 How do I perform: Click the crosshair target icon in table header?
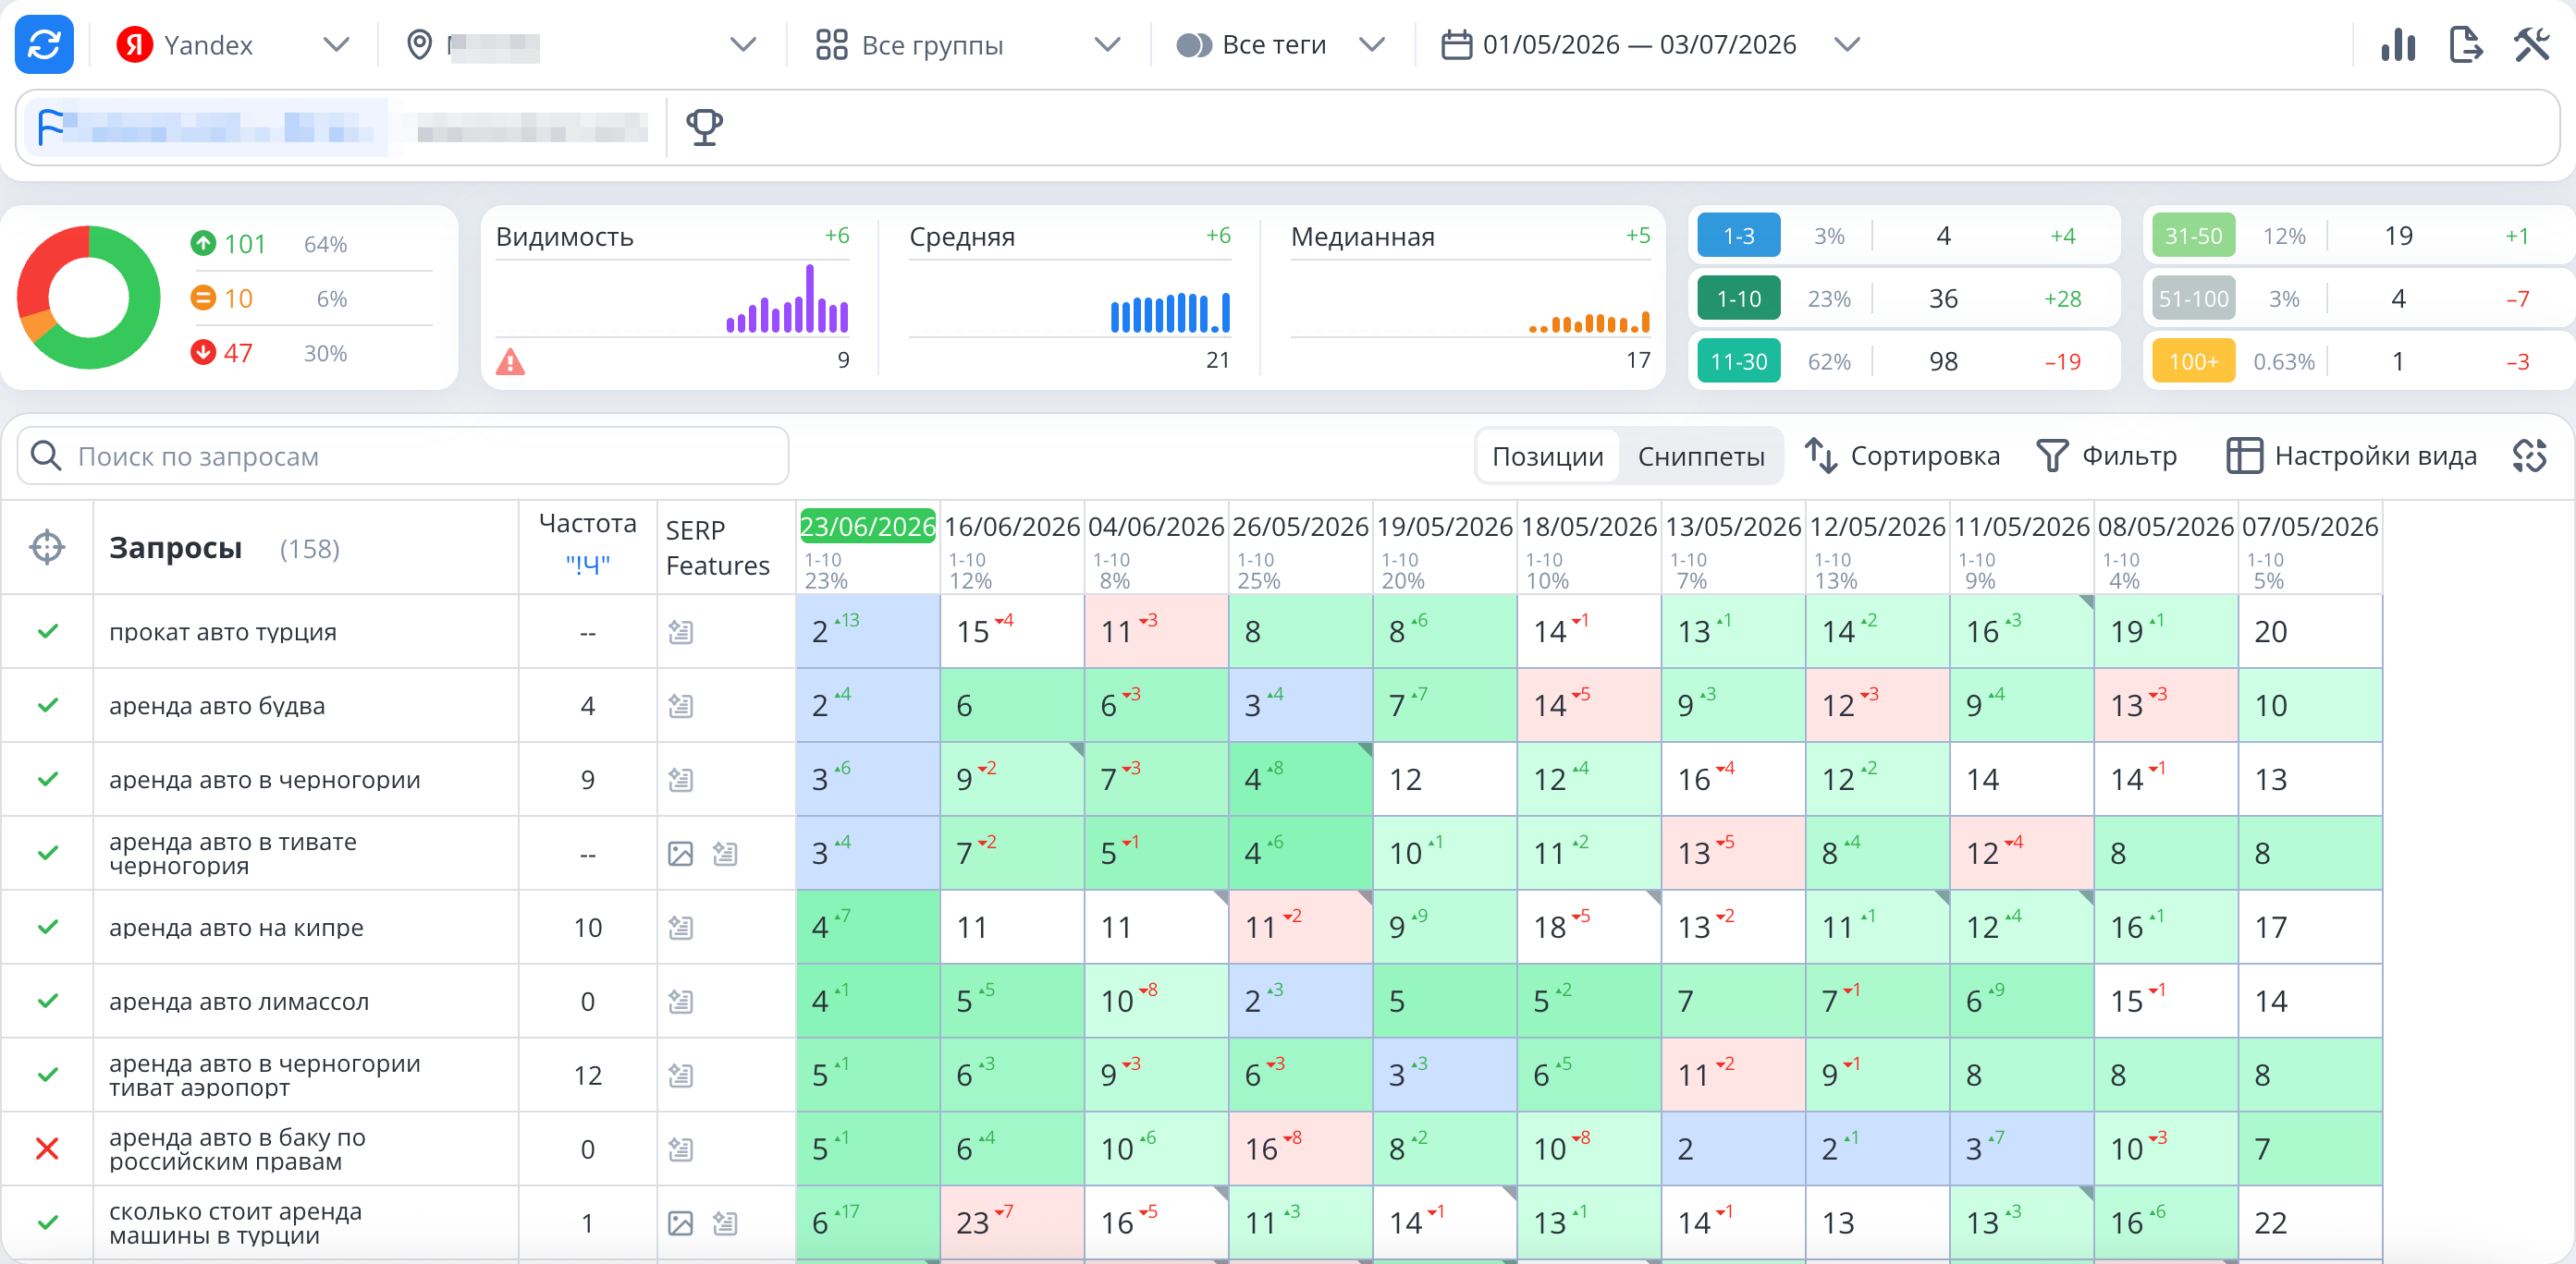point(47,548)
